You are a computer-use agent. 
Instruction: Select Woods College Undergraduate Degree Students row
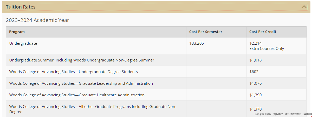point(156,72)
